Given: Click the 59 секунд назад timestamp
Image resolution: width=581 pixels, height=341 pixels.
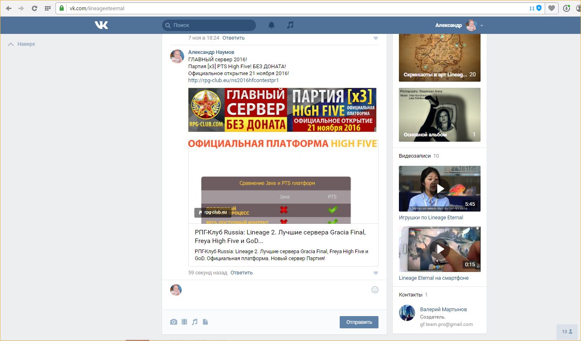Looking at the screenshot, I should tap(208, 273).
